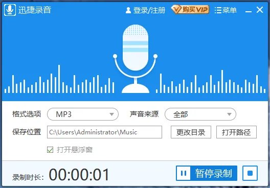Click the large center microphone illustration
This screenshot has width=270, height=188.
pos(136,59)
